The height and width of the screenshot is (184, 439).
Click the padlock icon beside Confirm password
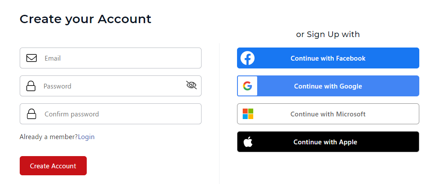pos(32,114)
